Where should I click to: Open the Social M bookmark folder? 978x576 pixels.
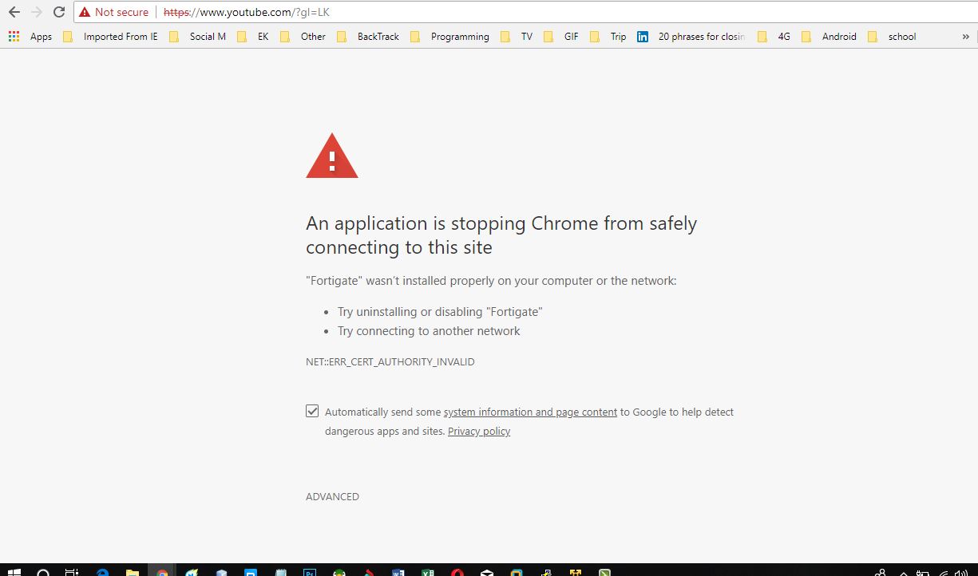pyautogui.click(x=198, y=37)
